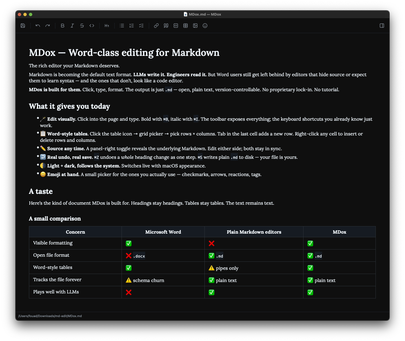Click the 'A small comparison' heading

tap(55, 219)
